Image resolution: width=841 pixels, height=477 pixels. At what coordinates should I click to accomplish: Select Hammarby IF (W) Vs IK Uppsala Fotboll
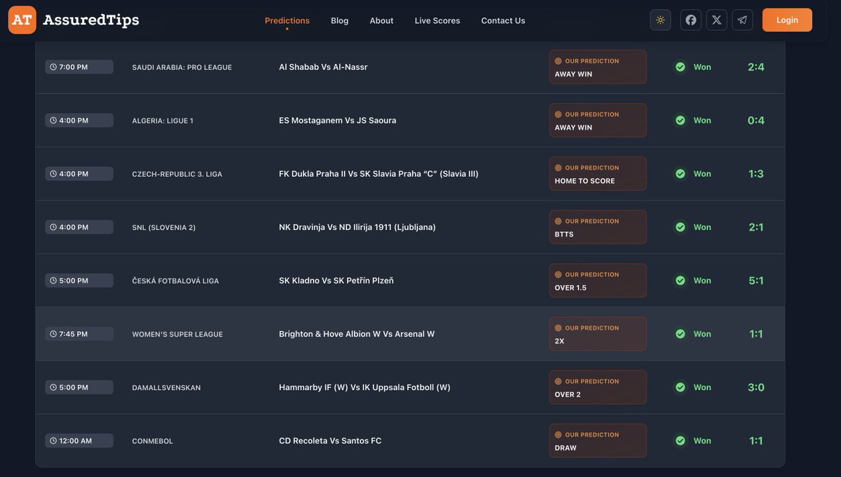point(364,387)
